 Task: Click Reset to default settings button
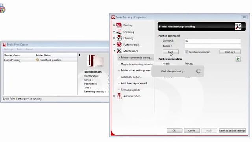(x=232, y=131)
